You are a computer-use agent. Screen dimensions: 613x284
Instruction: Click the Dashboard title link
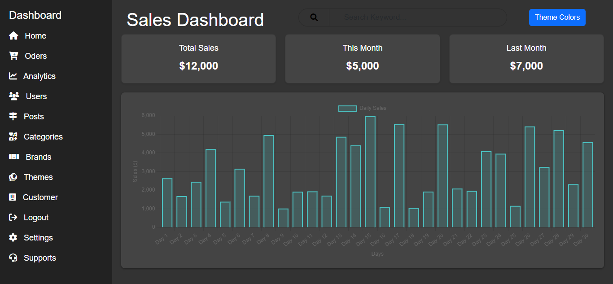click(35, 15)
